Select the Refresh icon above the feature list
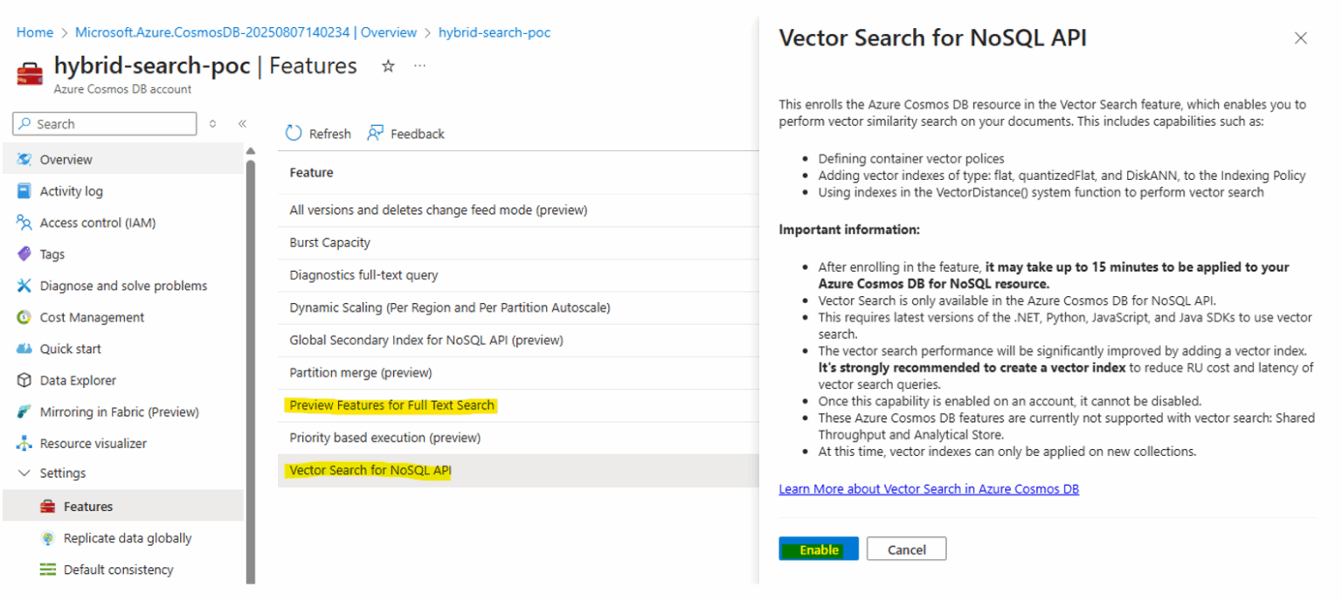Viewport: 1342px width, 601px height. 294,133
